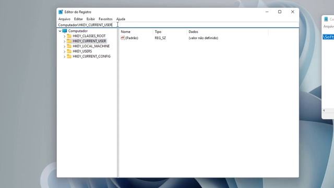Click the HKEY_USERS folder icon

(x=69, y=51)
